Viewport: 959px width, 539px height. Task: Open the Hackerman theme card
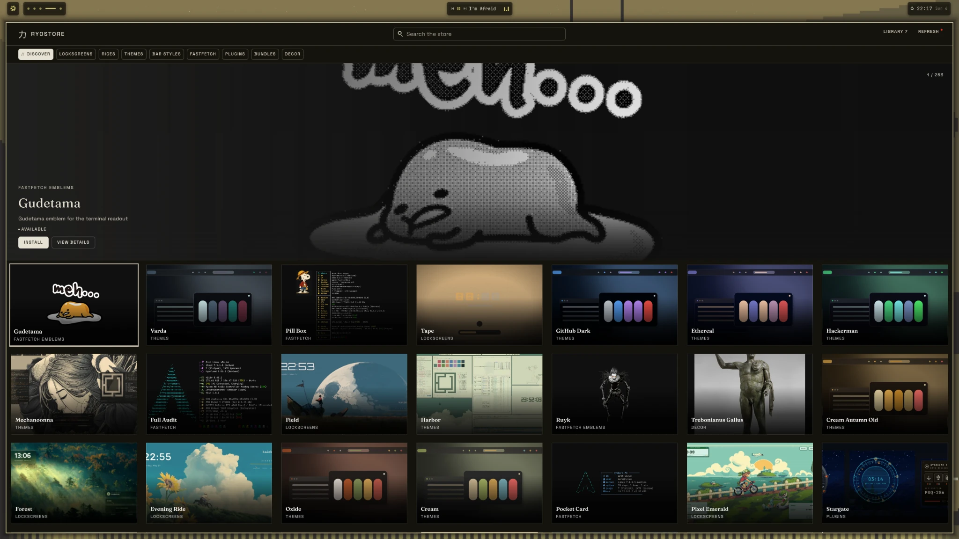(x=885, y=305)
